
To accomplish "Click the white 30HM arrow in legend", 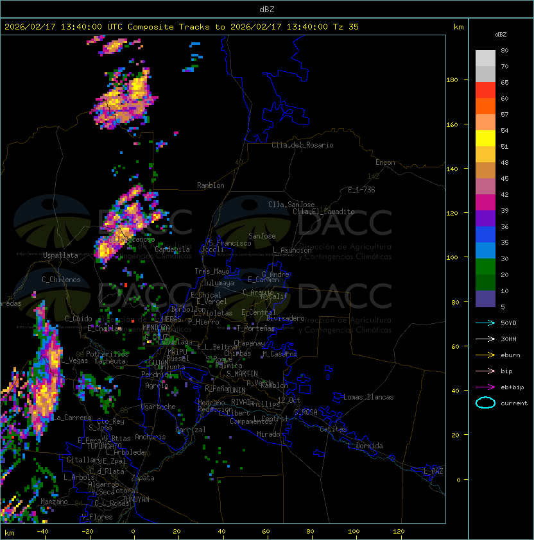I will point(485,339).
